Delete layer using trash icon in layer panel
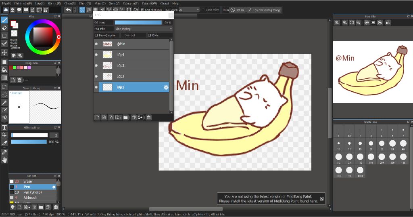This screenshot has width=413, height=217. 148,118
